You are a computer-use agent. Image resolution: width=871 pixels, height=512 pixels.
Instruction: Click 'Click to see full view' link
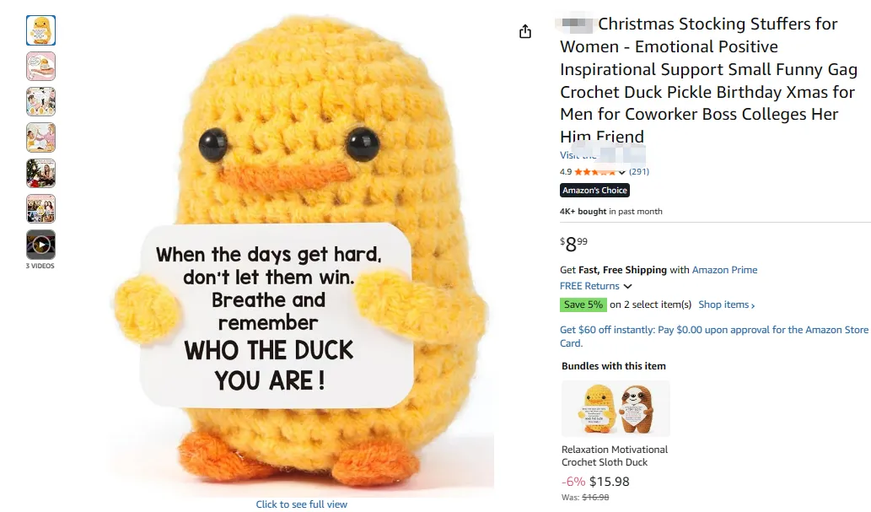coord(302,504)
